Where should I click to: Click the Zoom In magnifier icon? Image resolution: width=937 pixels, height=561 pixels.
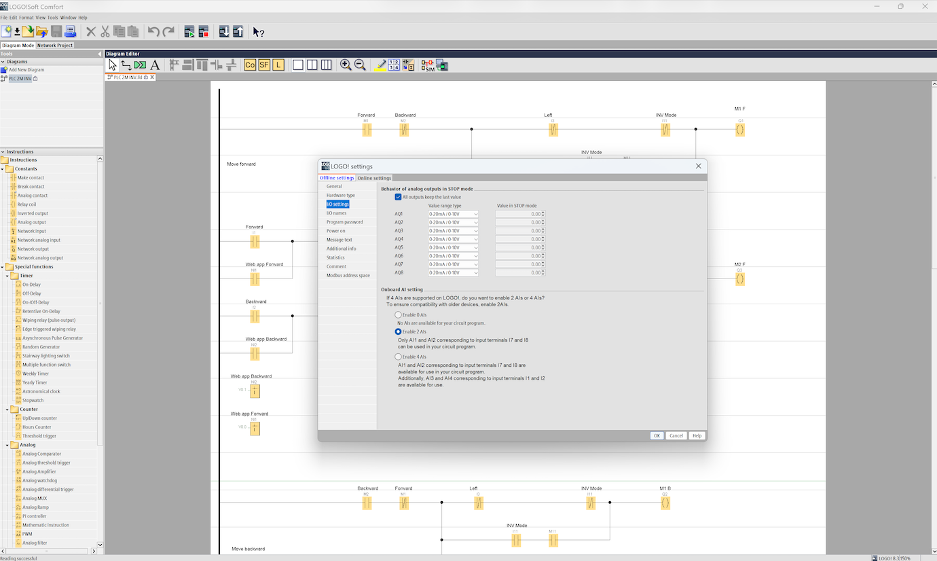tap(346, 65)
